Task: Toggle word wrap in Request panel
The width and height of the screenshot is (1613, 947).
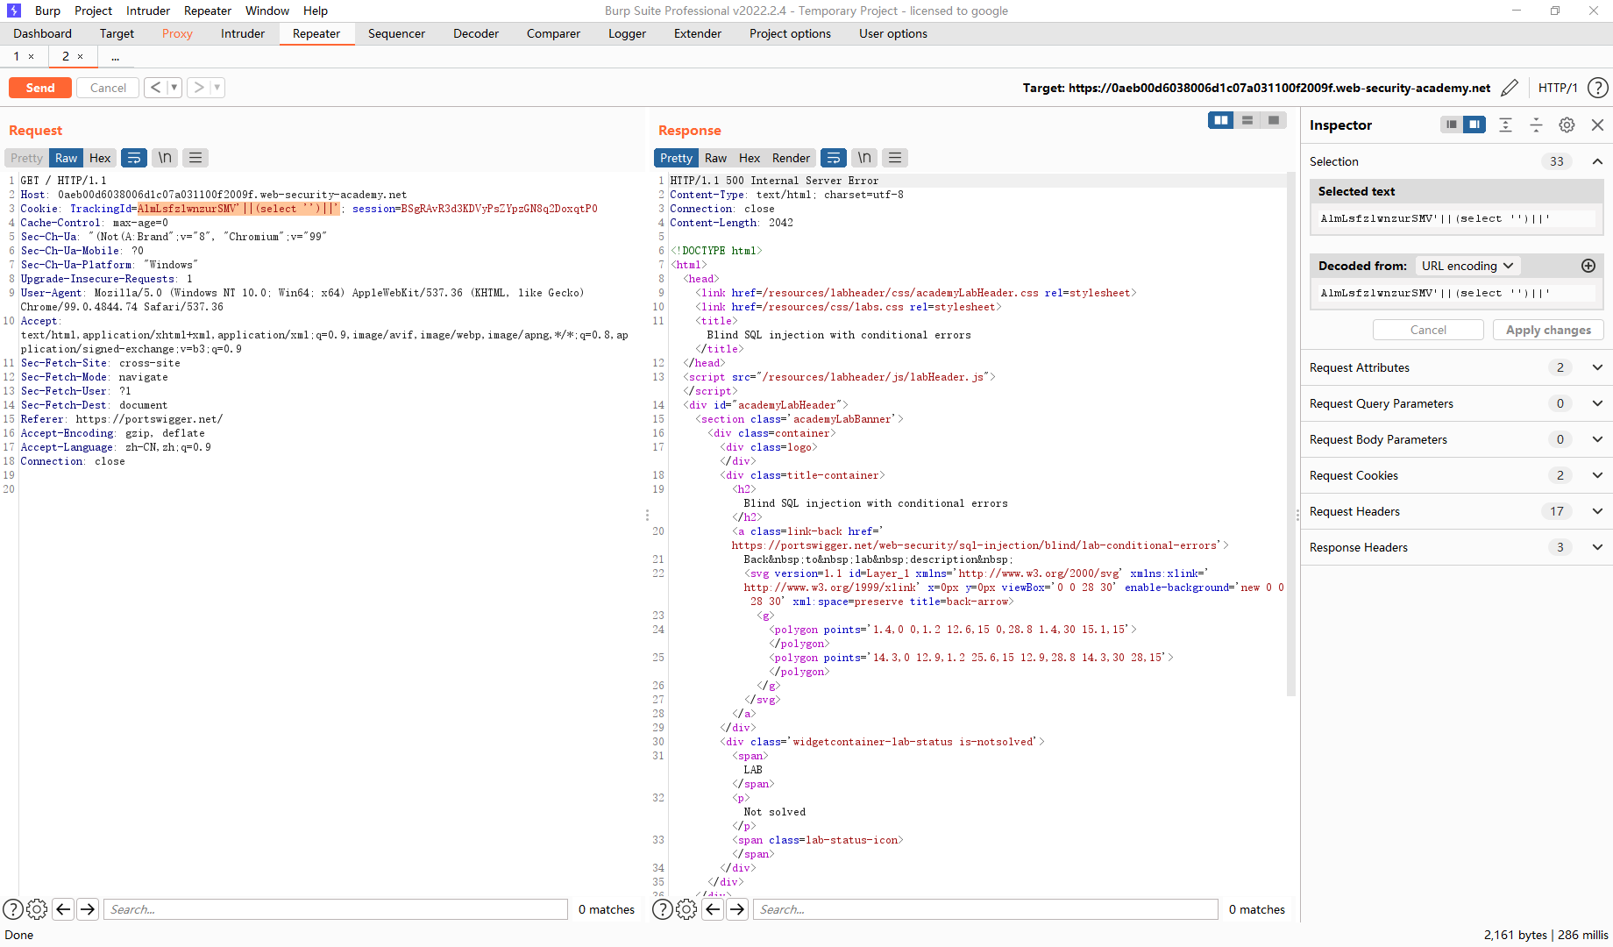Action: pyautogui.click(x=134, y=158)
